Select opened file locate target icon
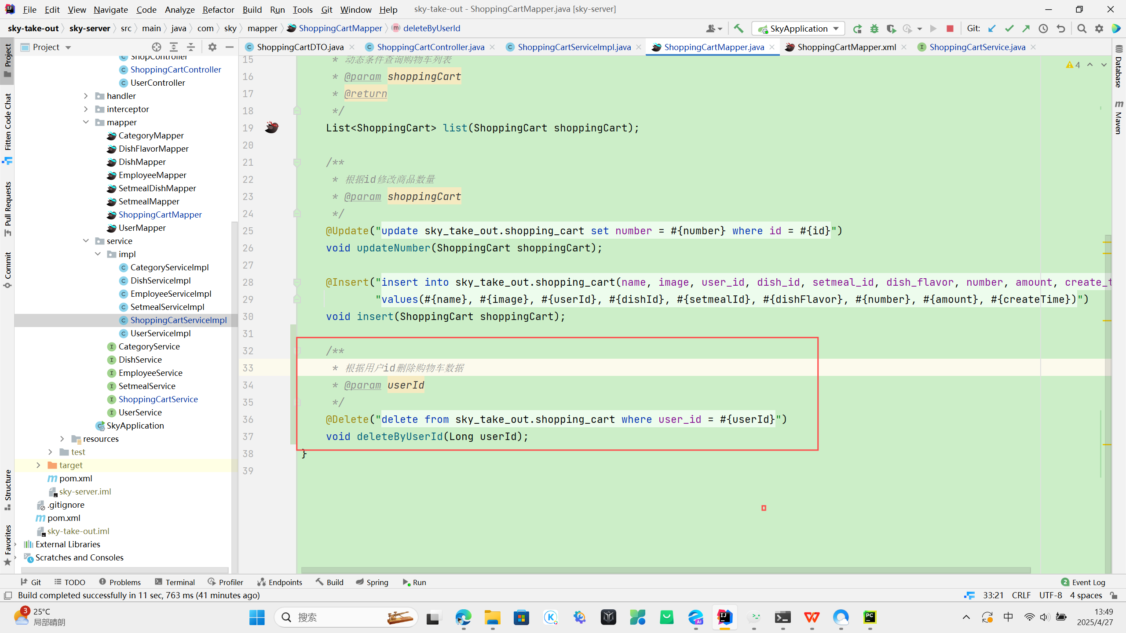Image resolution: width=1126 pixels, height=633 pixels. 156,47
